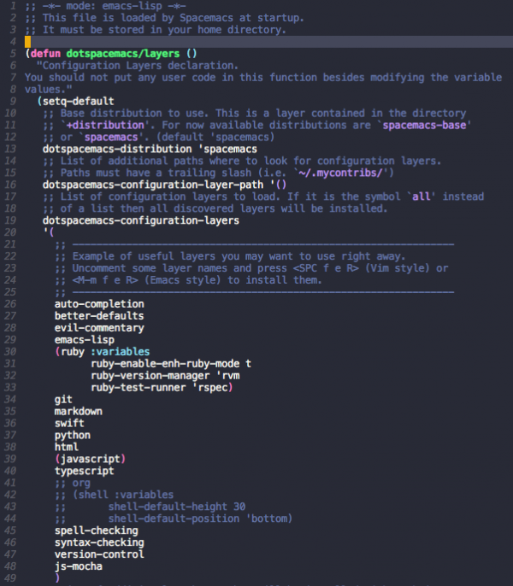Click line number 13 in the gutter
Viewport: 513px width, 586px height.
click(10, 149)
